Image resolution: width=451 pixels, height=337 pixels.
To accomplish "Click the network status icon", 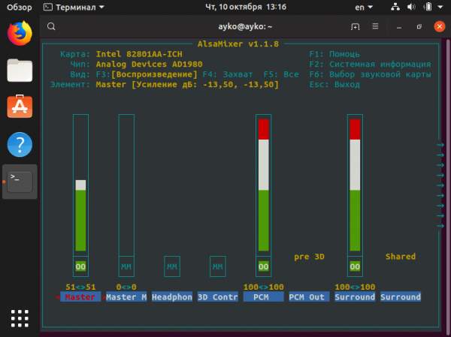I will [x=395, y=7].
